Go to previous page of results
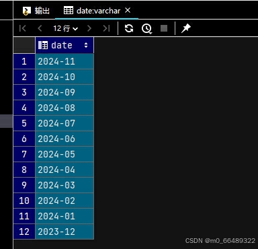Viewport: 258px width, 249px height. (40, 28)
